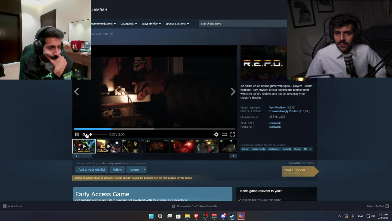Open Microsoft Store from taskbar
This screenshot has height=221, width=392.
[x=178, y=216]
